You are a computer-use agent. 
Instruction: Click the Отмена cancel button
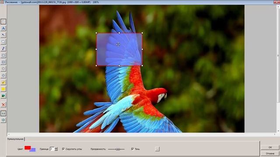coord(270,154)
